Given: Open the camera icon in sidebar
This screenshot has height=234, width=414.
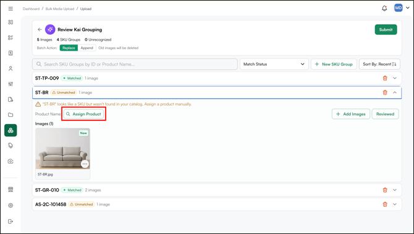Looking at the screenshot, I should [11, 161].
